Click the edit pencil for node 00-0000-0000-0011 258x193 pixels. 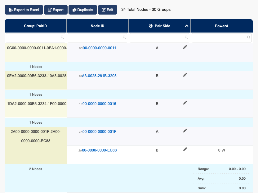pyautogui.click(x=185, y=47)
